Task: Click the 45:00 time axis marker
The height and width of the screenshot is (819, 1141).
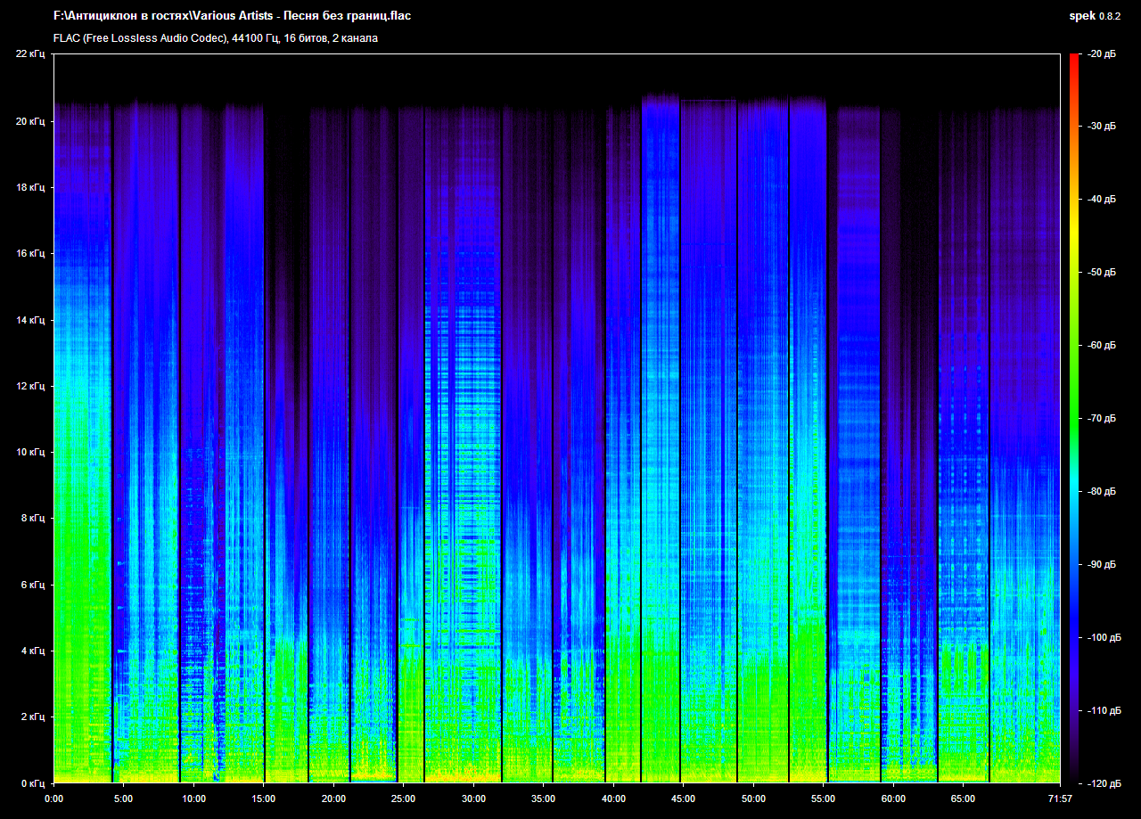Action: [x=684, y=799]
